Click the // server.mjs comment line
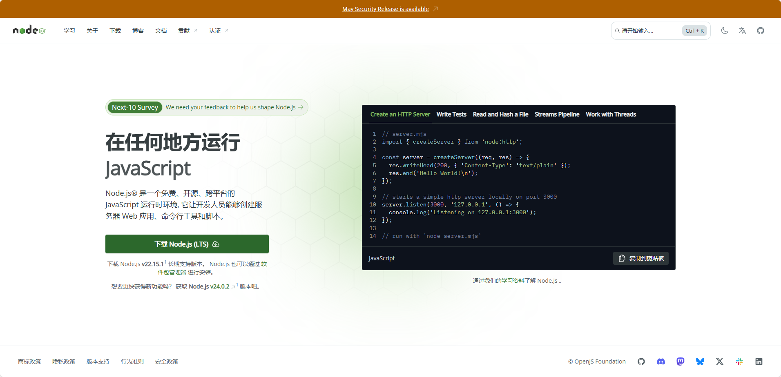The width and height of the screenshot is (781, 377). pyautogui.click(x=404, y=134)
